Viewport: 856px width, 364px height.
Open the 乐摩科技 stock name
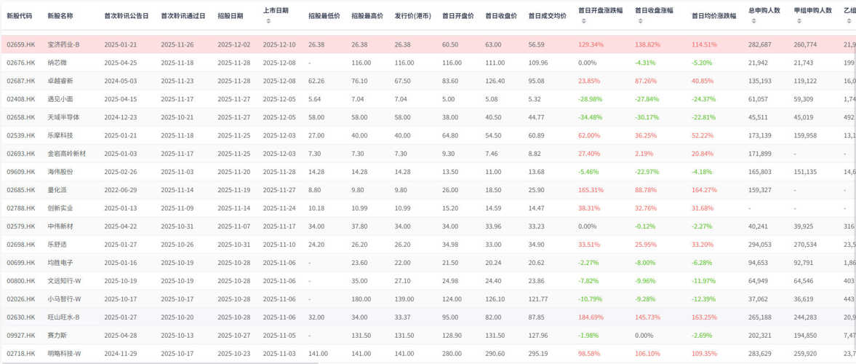pos(60,135)
